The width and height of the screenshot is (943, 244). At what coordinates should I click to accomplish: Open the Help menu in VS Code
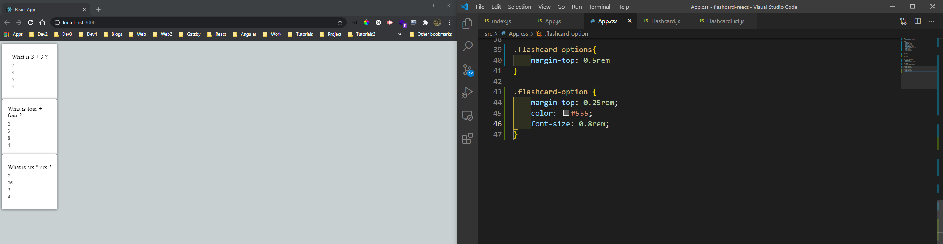pos(623,7)
